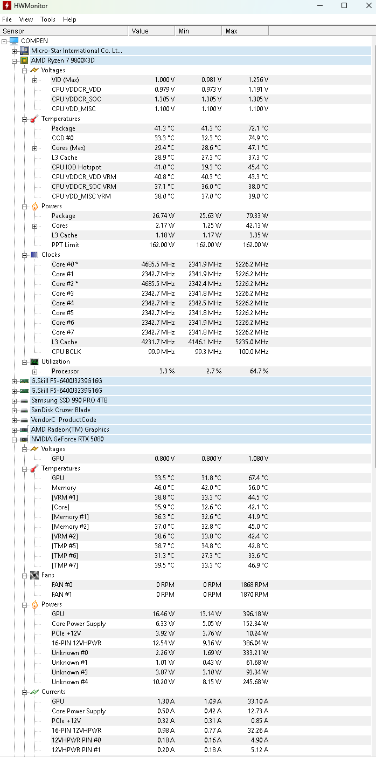Open the Tools menu
Viewport: 376px width, 757px height.
[x=48, y=19]
